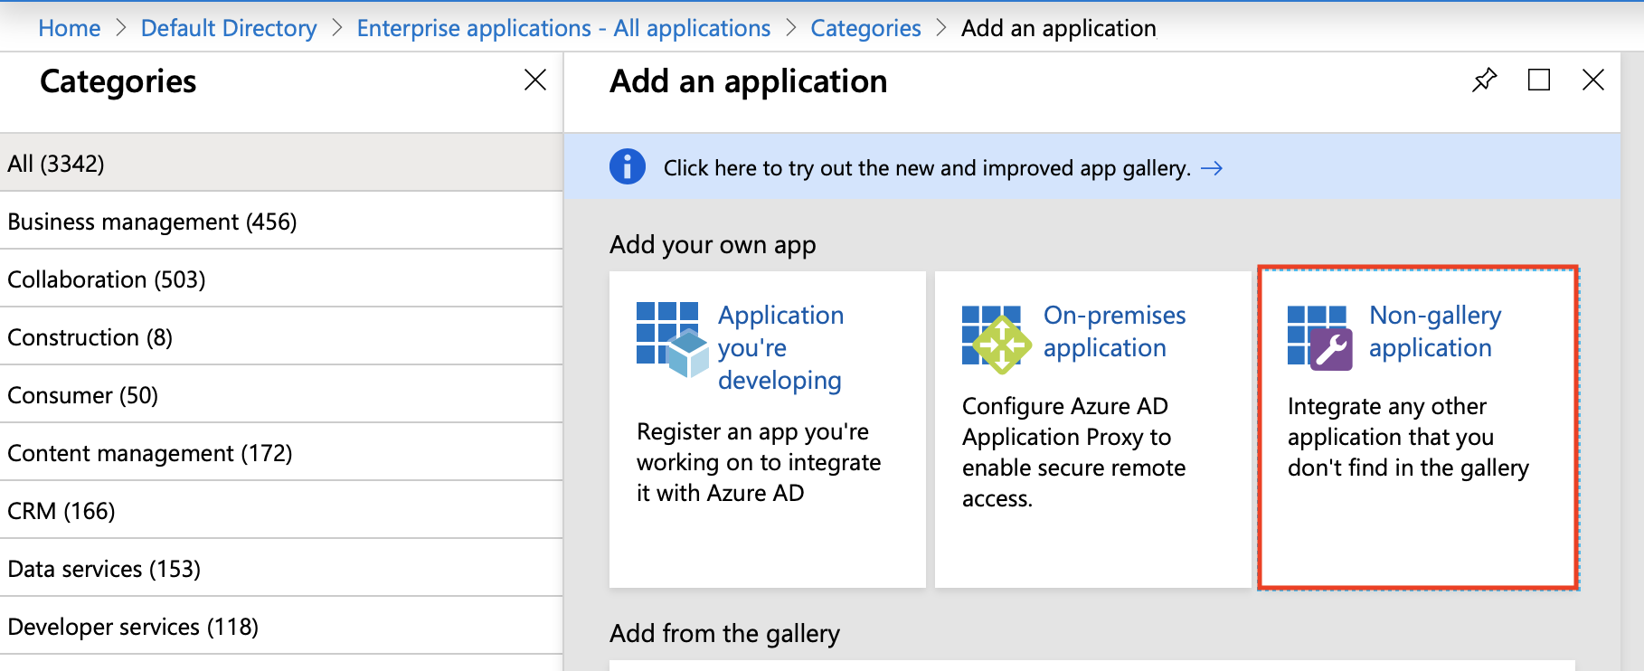Screen dimensions: 1644x671
Task: Select the Construction (8) category
Action: tap(281, 336)
